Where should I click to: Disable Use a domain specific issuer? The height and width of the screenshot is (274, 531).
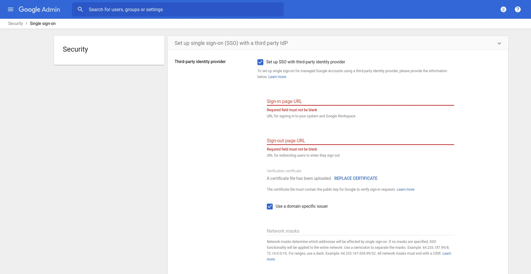[269, 206]
